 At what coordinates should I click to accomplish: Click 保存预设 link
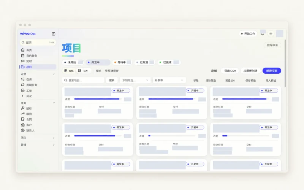pos(250,81)
